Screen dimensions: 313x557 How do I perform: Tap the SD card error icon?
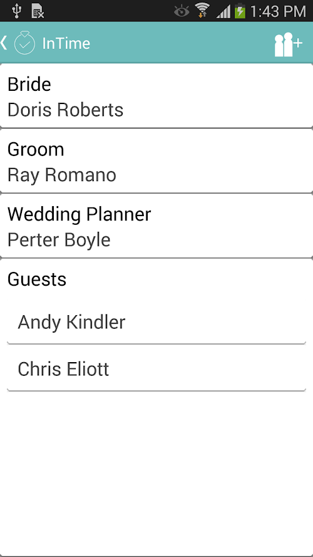[38, 11]
